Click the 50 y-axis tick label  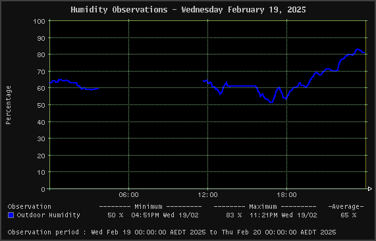(x=41, y=105)
